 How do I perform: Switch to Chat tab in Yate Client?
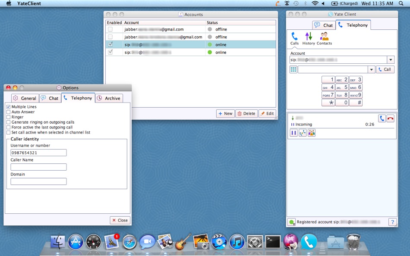(324, 25)
